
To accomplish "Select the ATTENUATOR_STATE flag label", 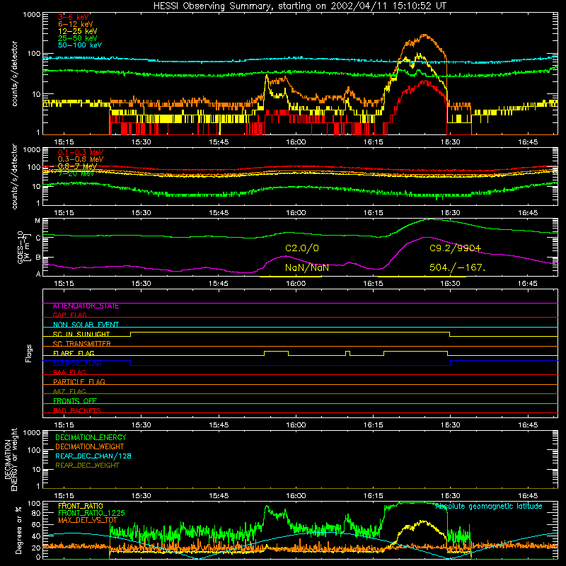I will point(86,306).
